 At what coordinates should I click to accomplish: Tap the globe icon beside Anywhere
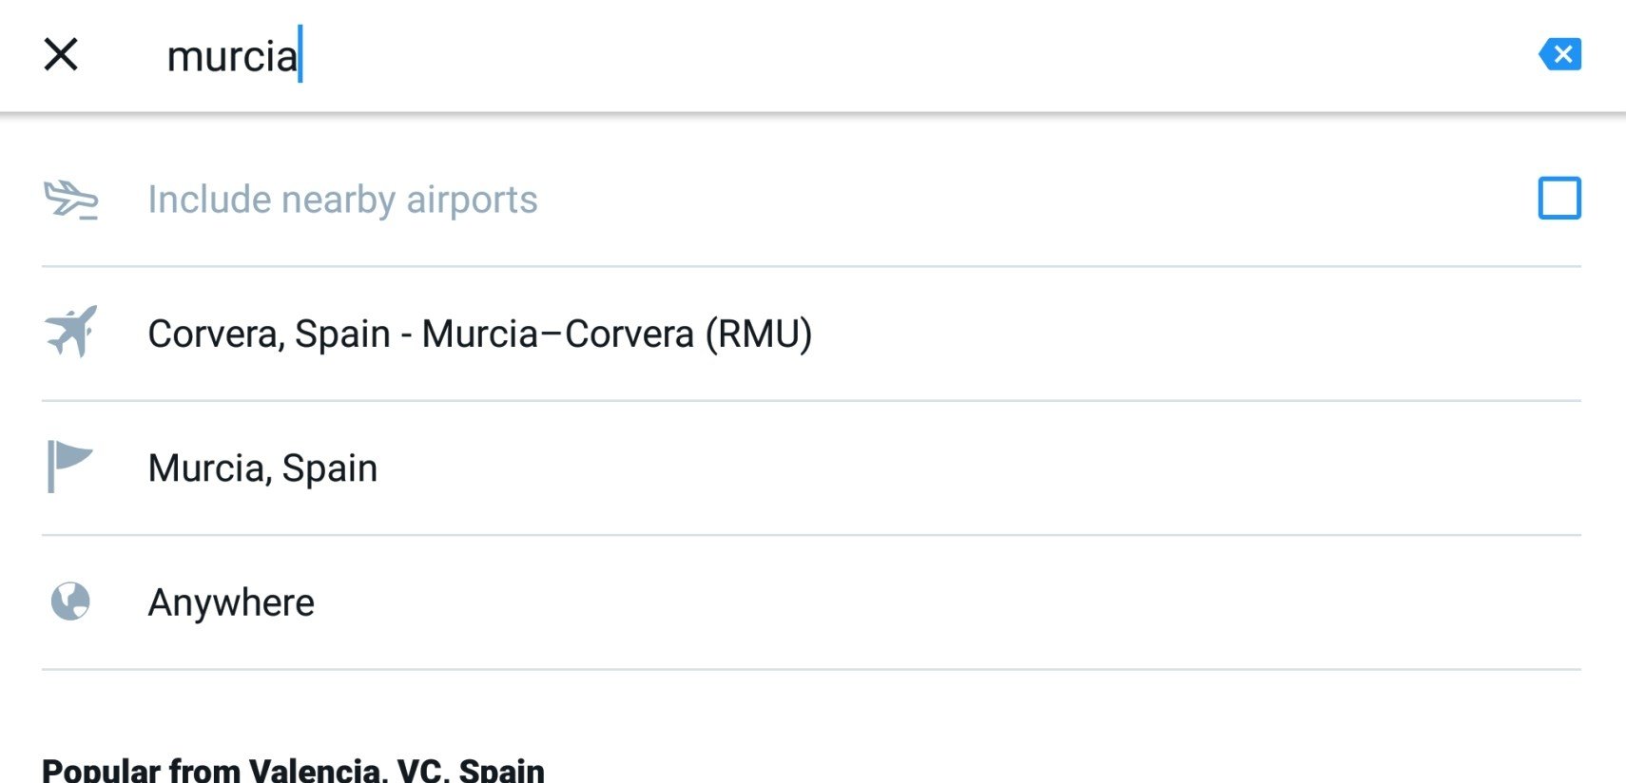pos(70,602)
